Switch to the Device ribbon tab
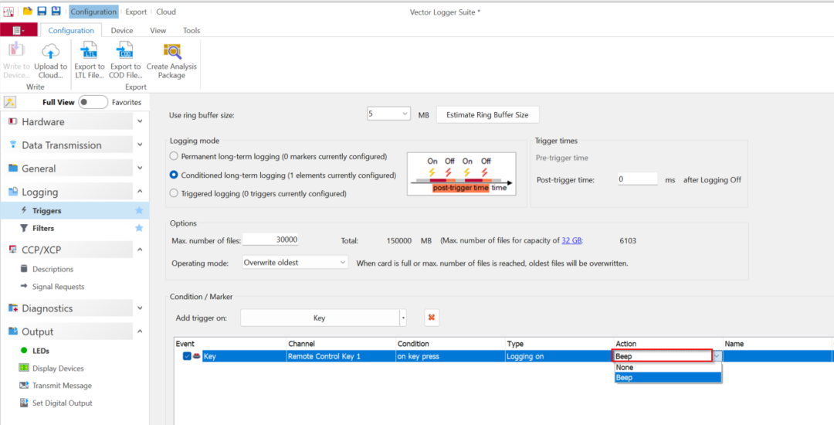Image resolution: width=834 pixels, height=425 pixels. (x=121, y=30)
